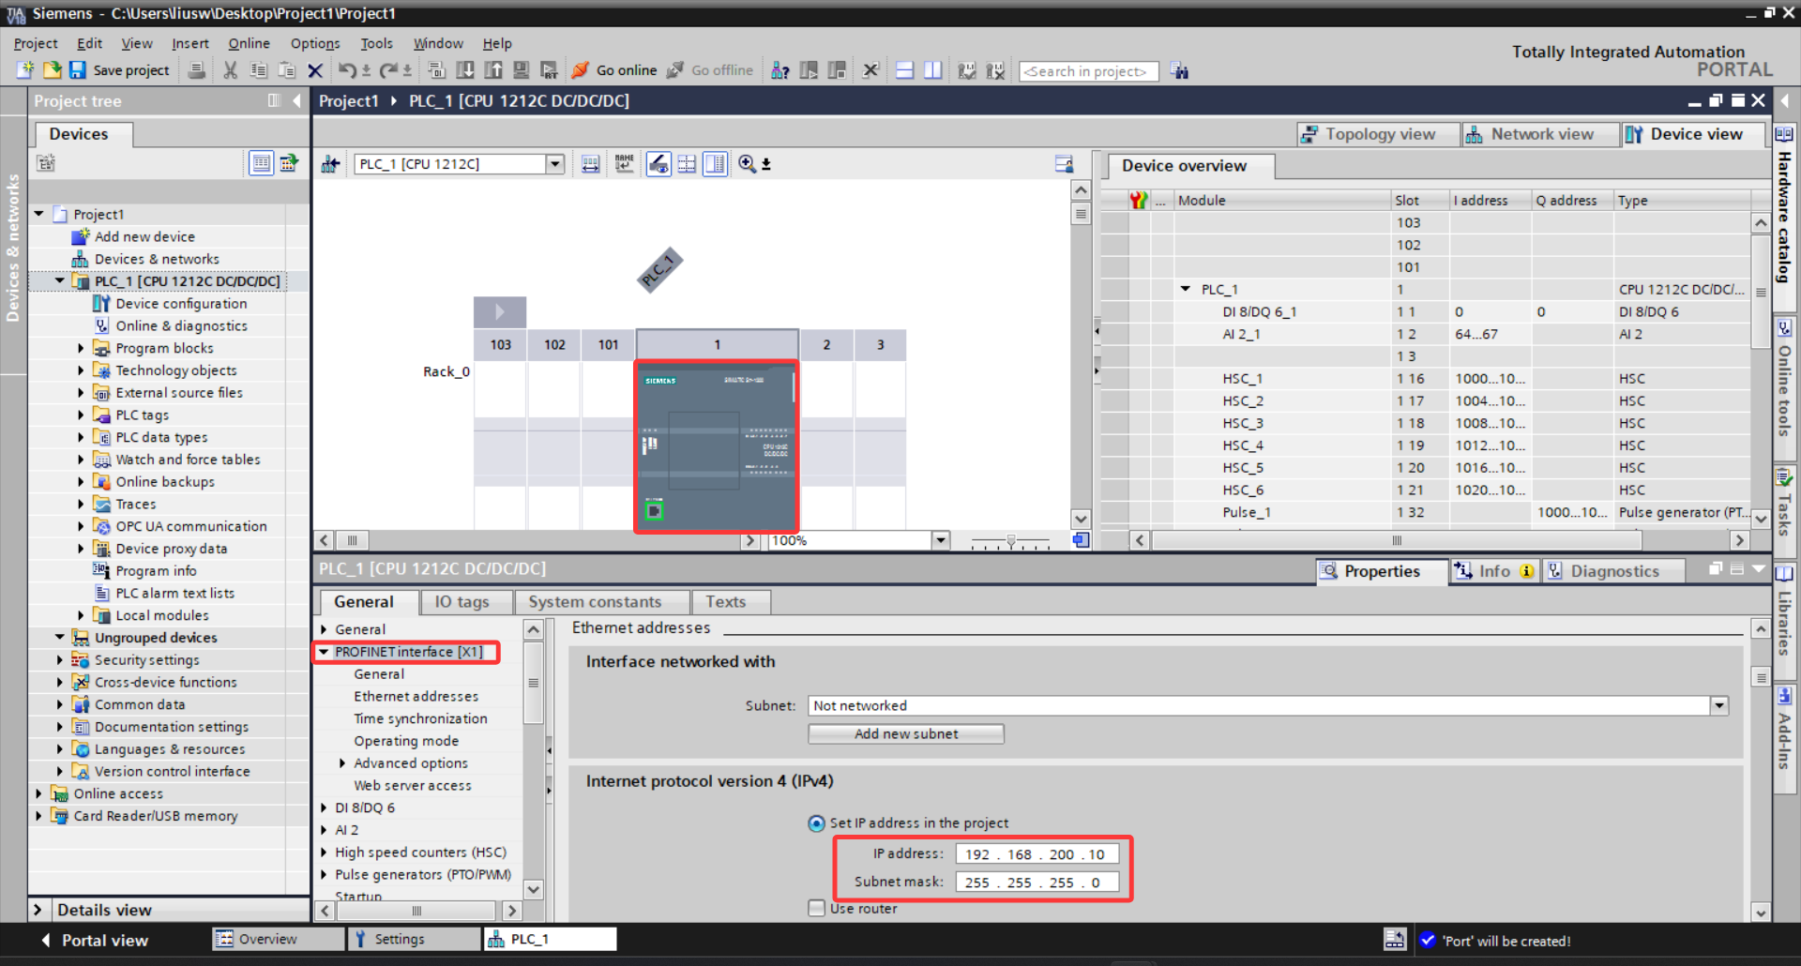Click the IP address input field
The height and width of the screenshot is (966, 1801).
[x=1037, y=854]
